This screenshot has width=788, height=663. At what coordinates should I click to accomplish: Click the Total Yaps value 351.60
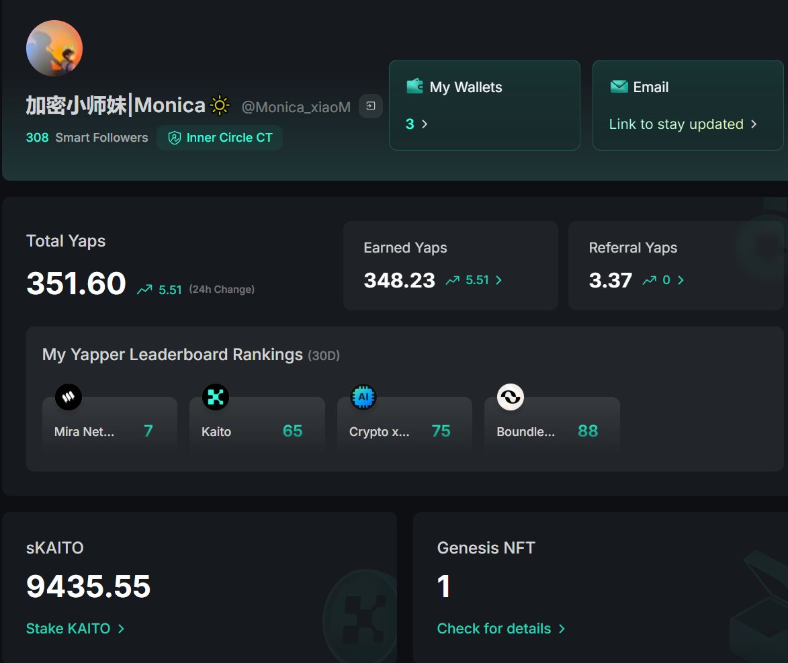(x=76, y=283)
